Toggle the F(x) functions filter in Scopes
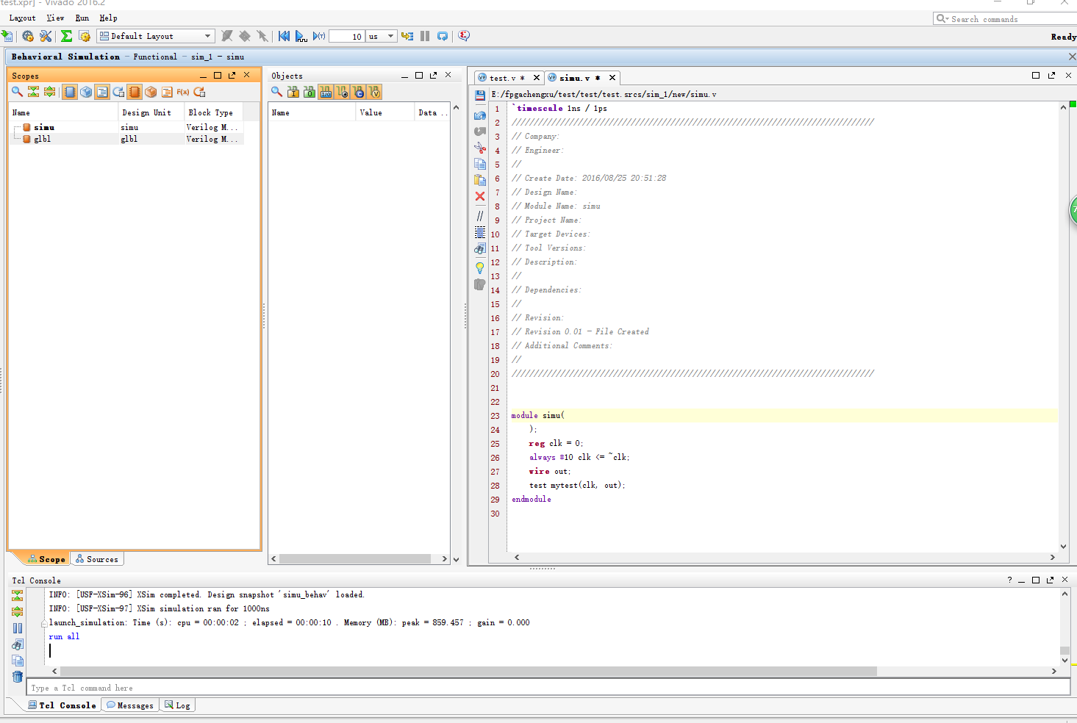This screenshot has height=723, width=1077. pos(183,92)
